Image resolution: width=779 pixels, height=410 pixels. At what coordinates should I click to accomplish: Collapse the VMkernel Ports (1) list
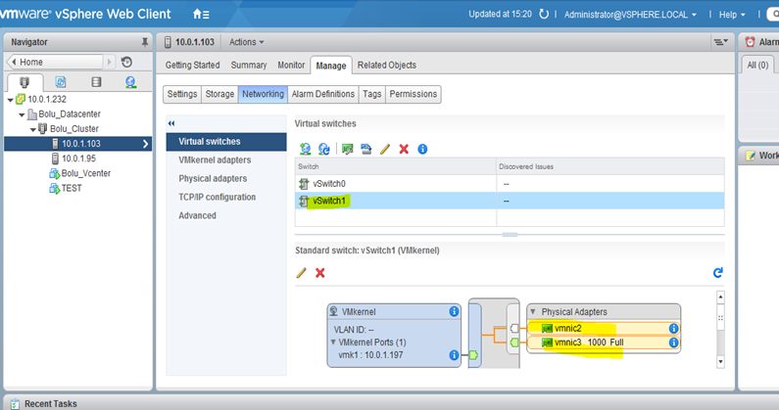click(x=333, y=342)
